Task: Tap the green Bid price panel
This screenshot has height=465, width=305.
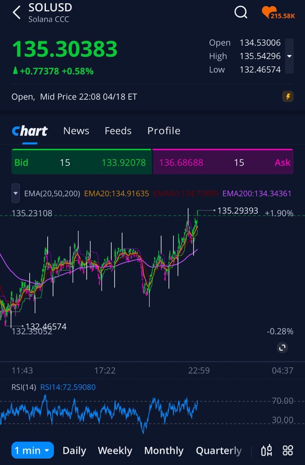Action: [x=81, y=162]
